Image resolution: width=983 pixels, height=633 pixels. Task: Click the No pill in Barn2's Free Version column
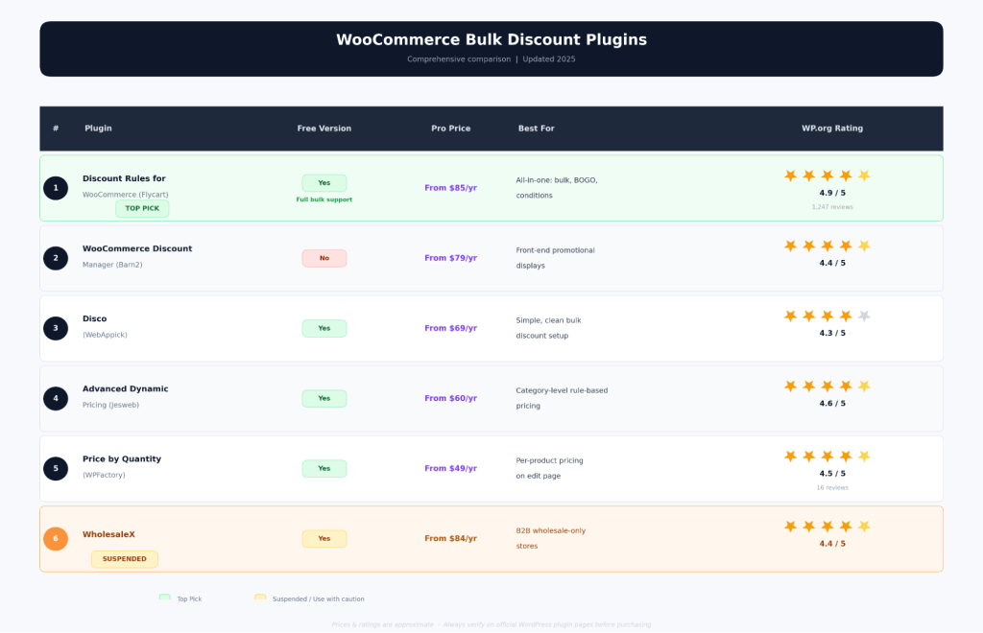324,258
